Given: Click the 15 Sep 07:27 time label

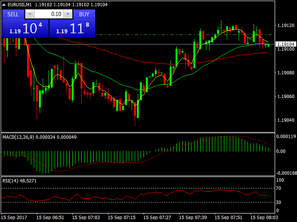Looking at the screenshot, I should coord(157,217).
